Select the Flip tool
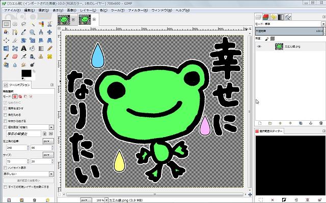This screenshot has height=203, width=326. point(6,49)
